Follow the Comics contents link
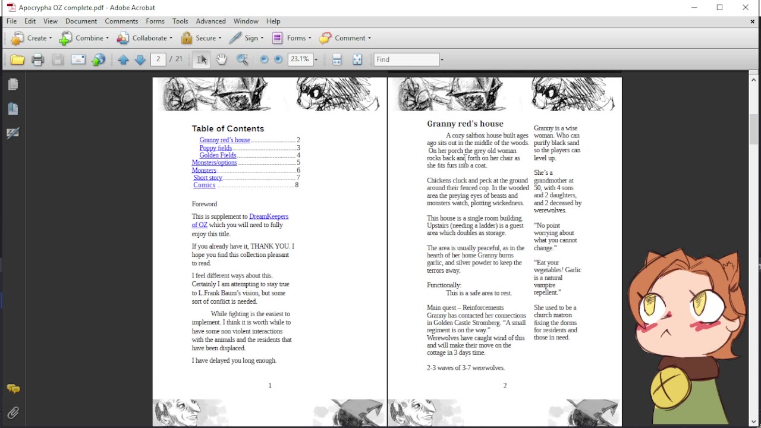Screen dimensions: 761x428 click(x=204, y=185)
